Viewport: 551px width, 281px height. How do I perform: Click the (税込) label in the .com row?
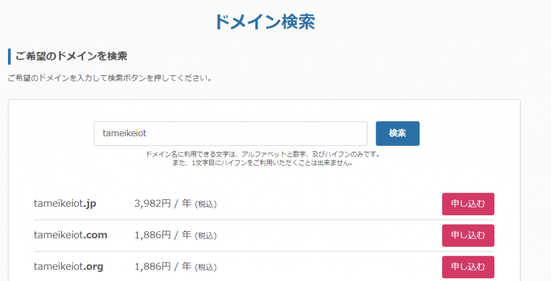(x=206, y=236)
